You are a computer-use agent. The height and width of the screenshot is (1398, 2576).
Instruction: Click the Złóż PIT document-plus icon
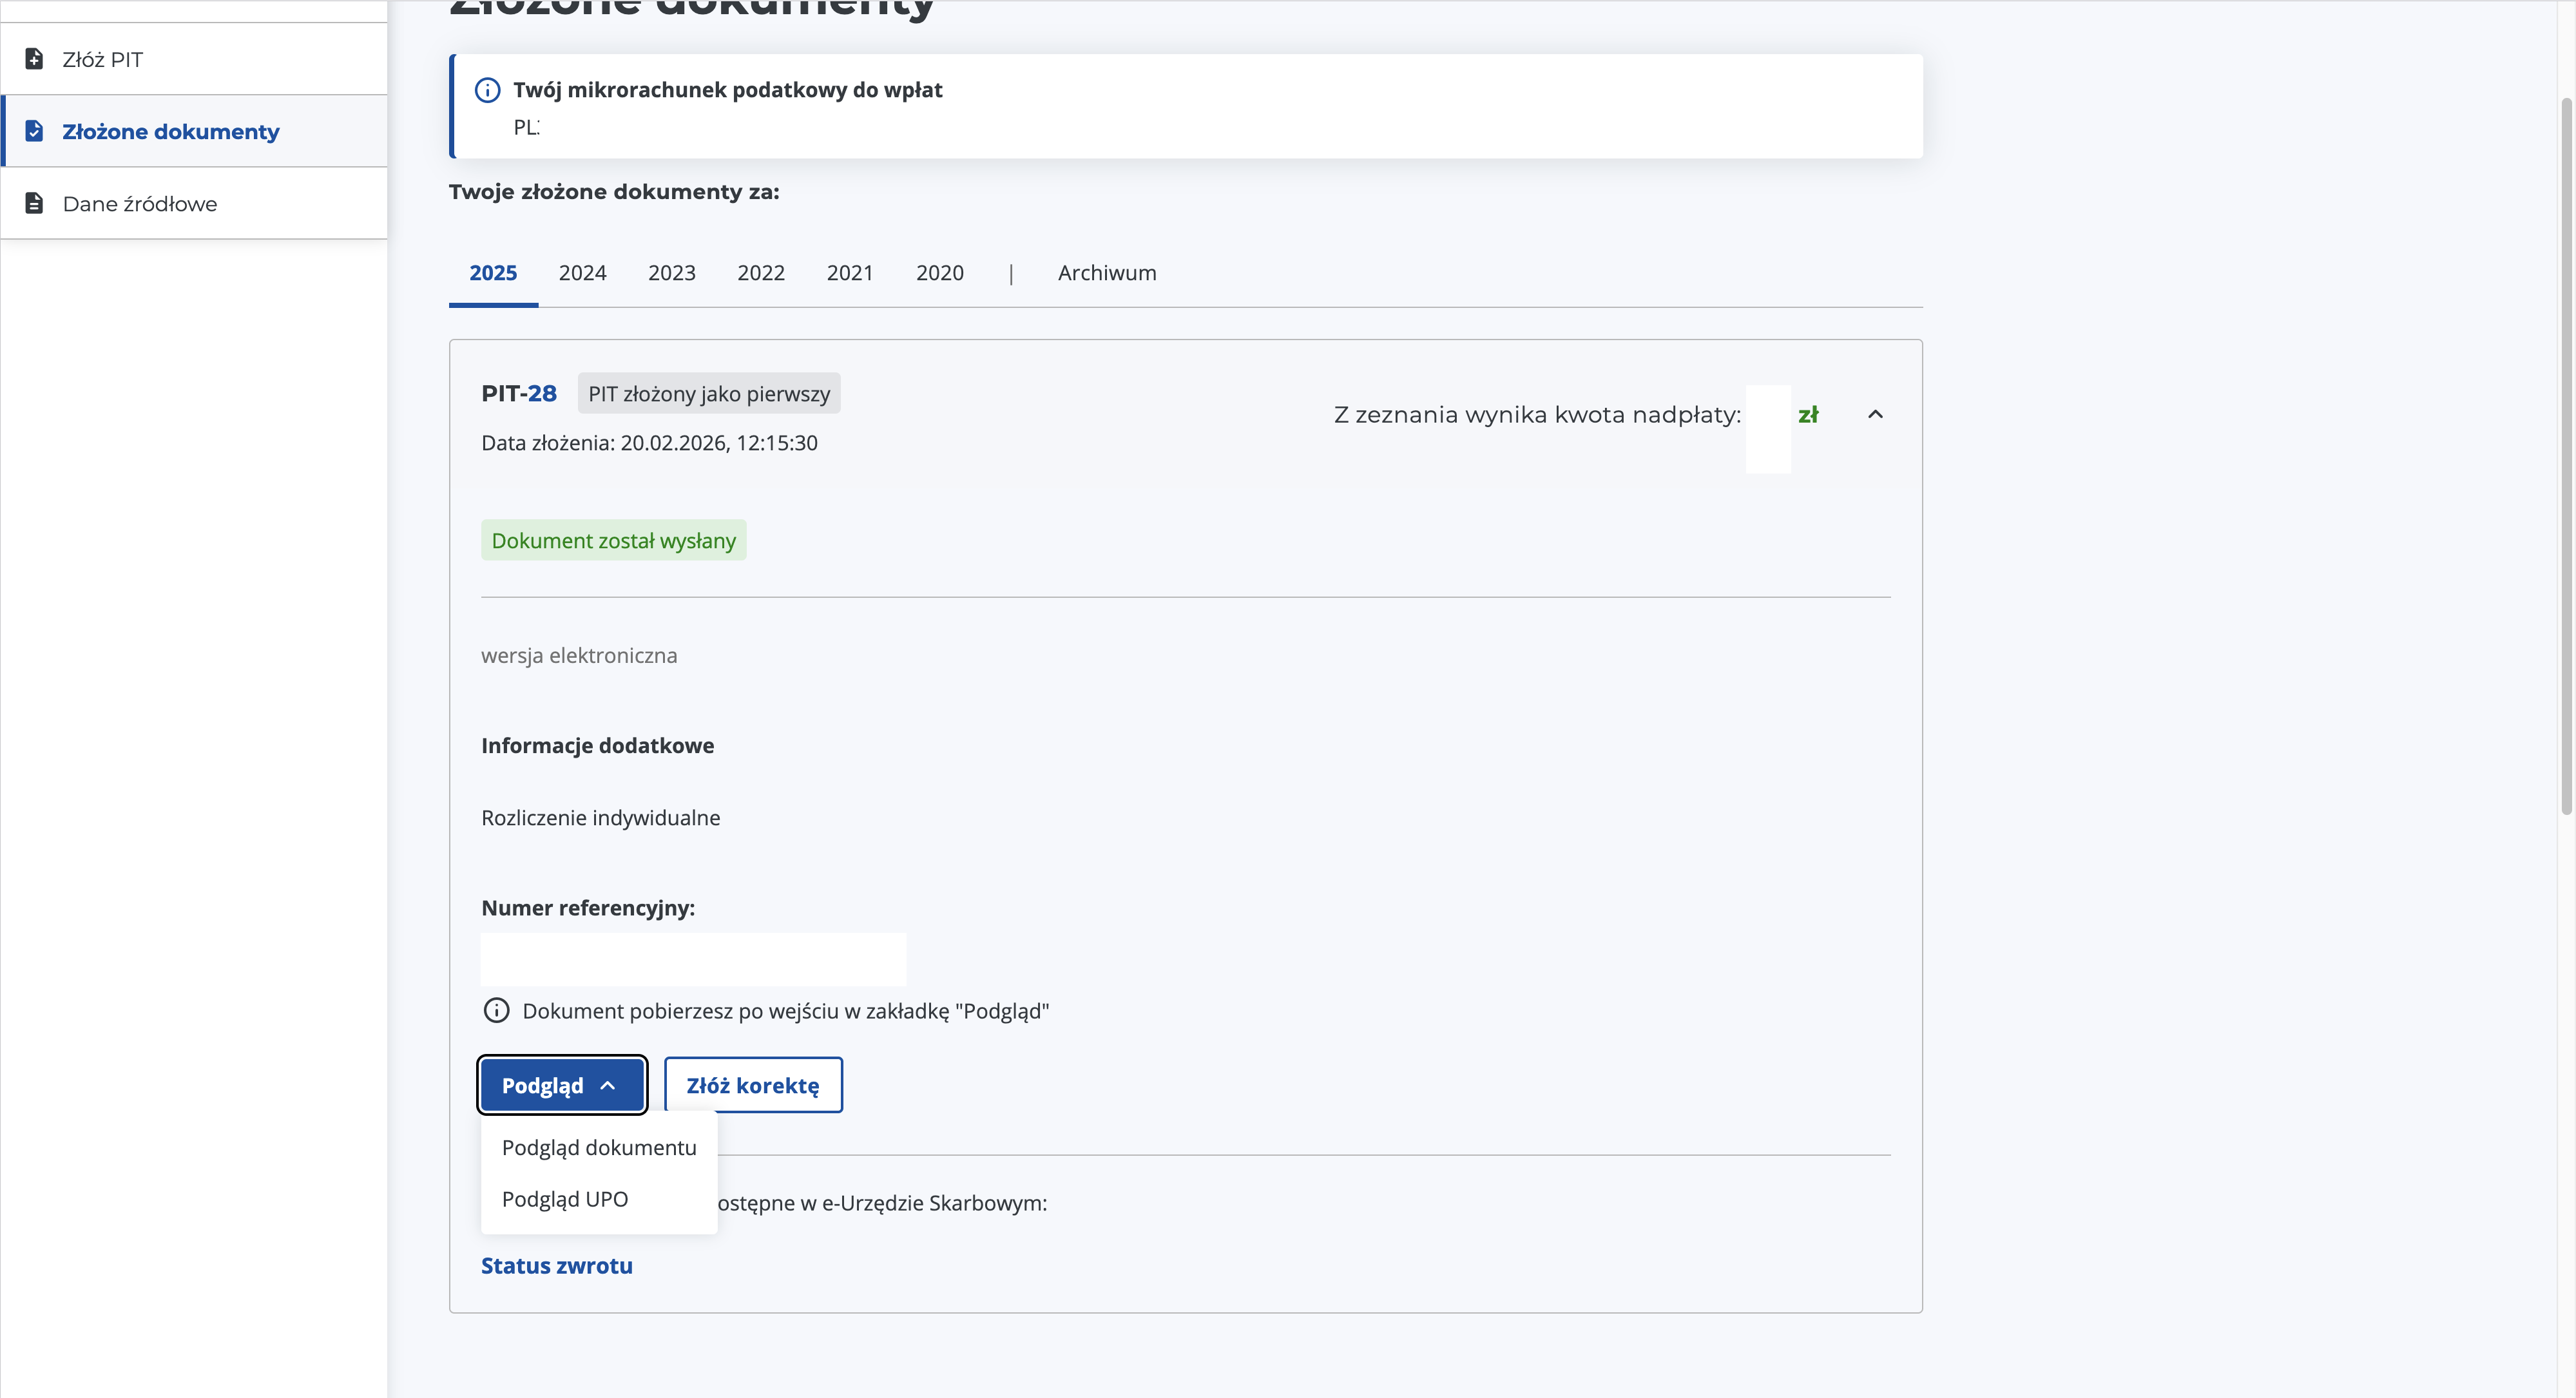coord(34,59)
